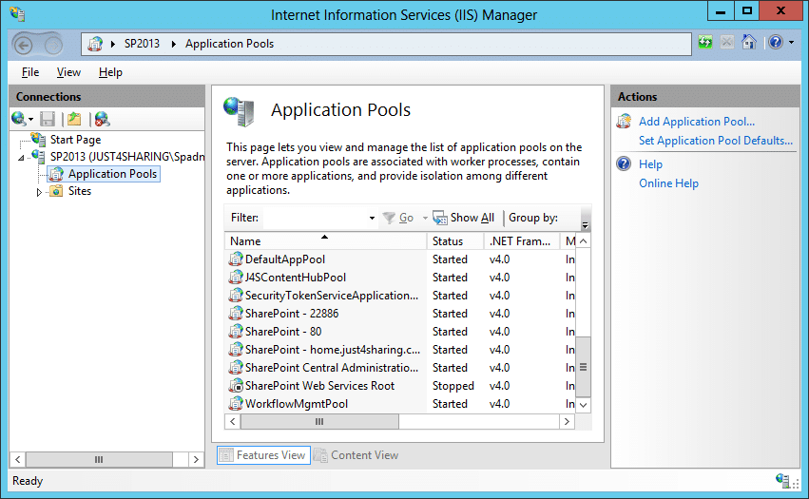Viewport: 809px width, 499px height.
Task: Select SharePoint - home.just4sharing pool
Action: pos(400,350)
